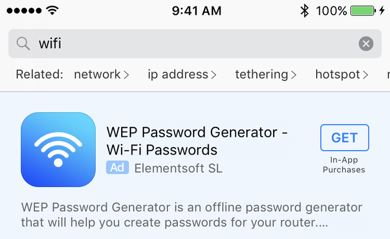Select the 'hotspot' related search
This screenshot has width=390, height=239.
[342, 74]
